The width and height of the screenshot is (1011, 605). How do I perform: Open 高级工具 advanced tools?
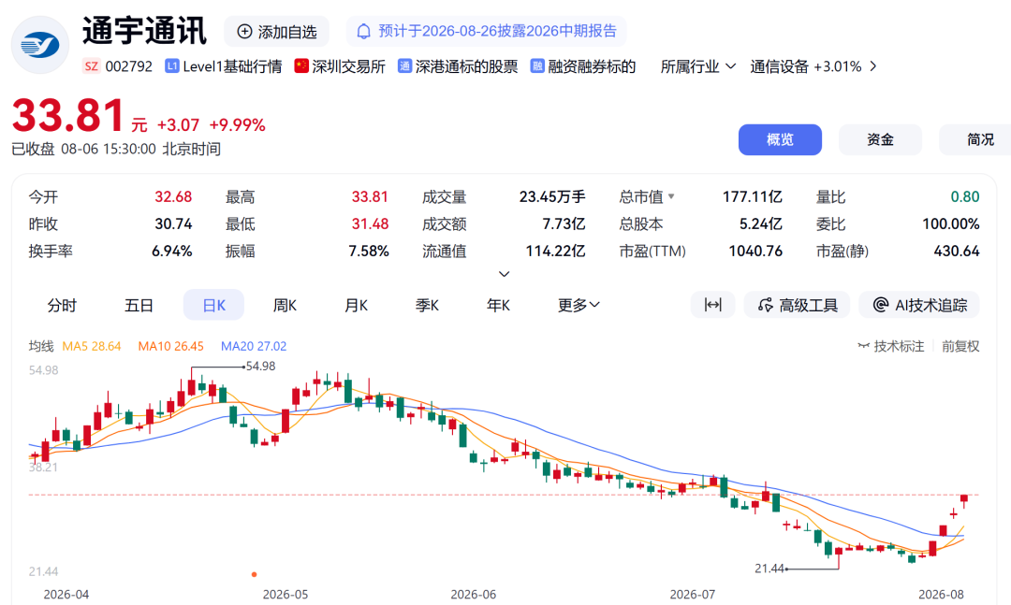coord(797,305)
